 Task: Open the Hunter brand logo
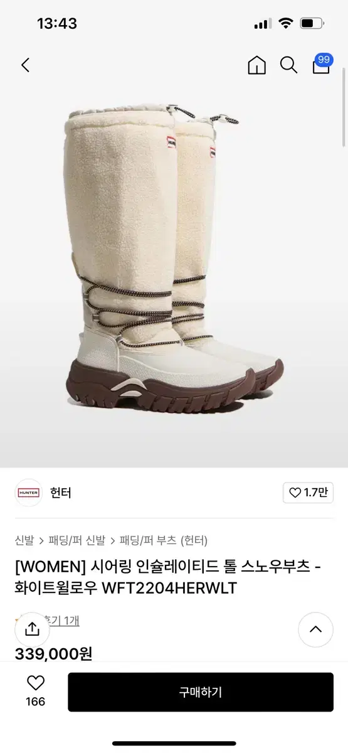28,493
